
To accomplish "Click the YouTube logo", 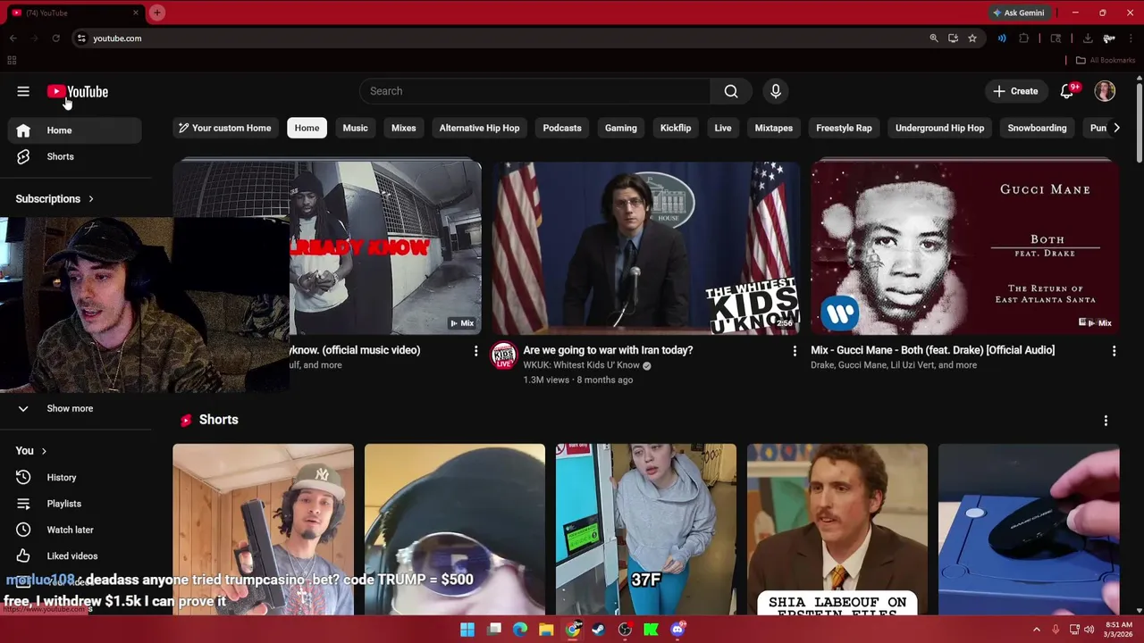I will point(78,91).
